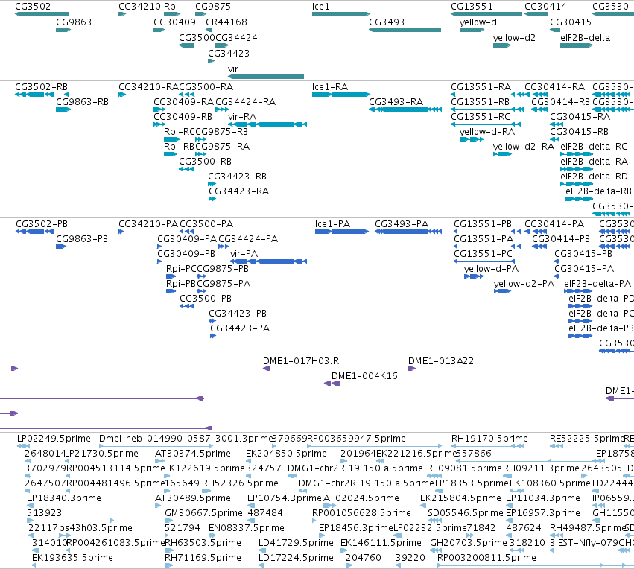
Task: Click the yellow-d2-PA protein label
Action: click(x=524, y=284)
